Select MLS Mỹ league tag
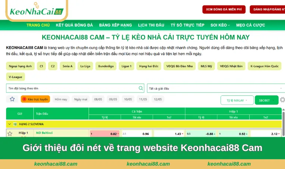This screenshot has height=169, width=285. 206,66
